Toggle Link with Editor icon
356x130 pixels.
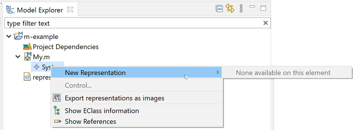pos(230,8)
